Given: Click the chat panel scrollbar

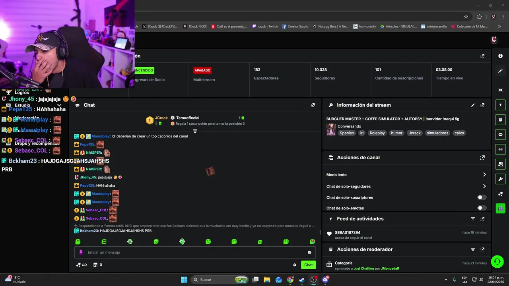Looking at the screenshot, I should pos(321,232).
